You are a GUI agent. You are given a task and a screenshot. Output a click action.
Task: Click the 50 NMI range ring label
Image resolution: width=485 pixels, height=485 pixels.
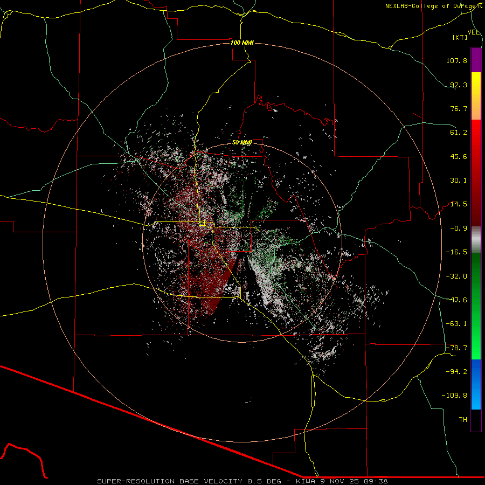(x=242, y=142)
